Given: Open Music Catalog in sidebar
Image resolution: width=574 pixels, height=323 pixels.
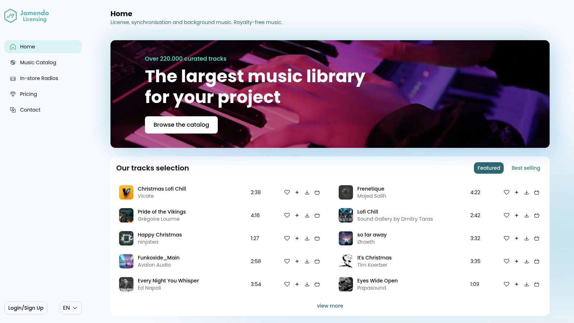Looking at the screenshot, I should (38, 62).
